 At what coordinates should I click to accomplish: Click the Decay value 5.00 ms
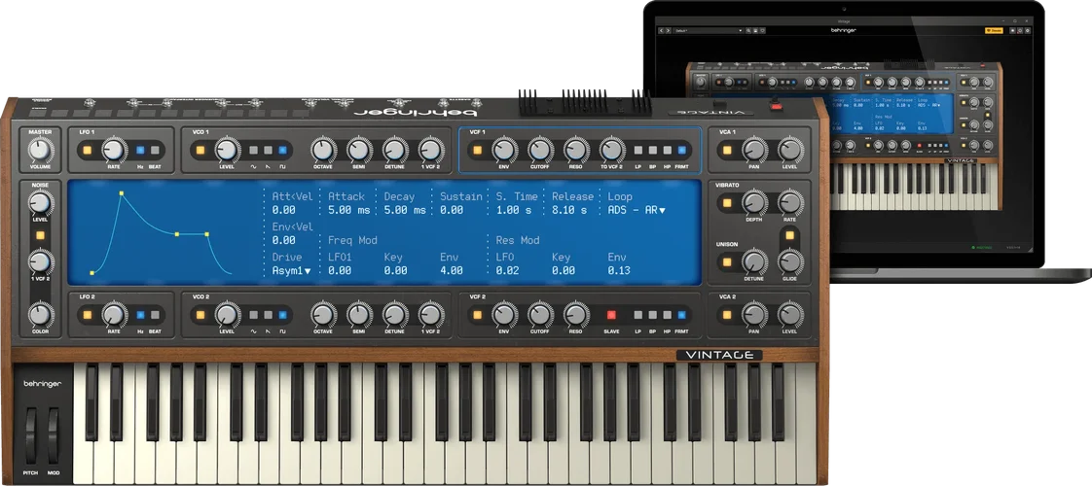tap(405, 210)
